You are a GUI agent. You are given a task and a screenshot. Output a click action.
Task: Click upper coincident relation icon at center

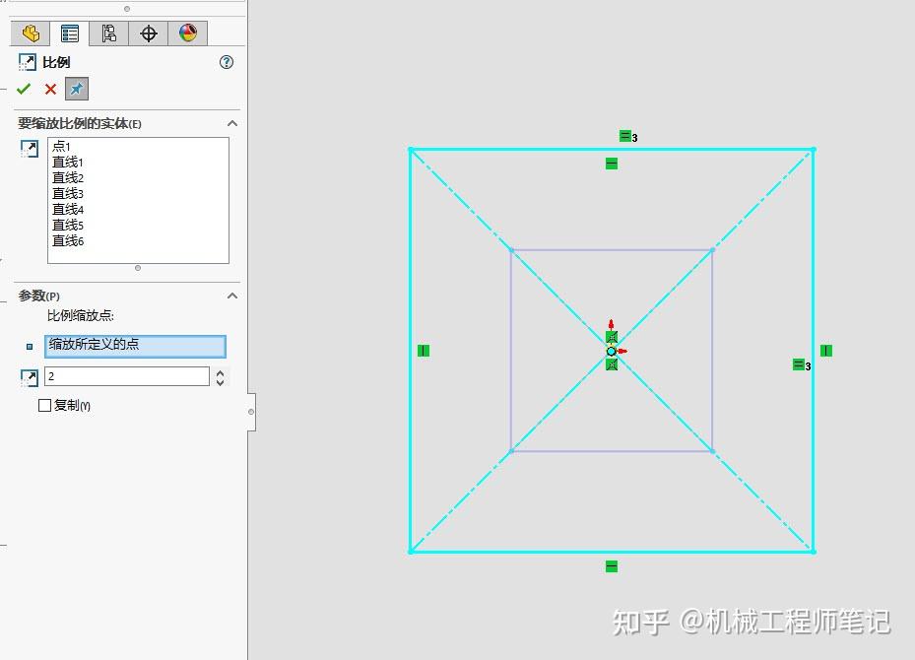(612, 337)
